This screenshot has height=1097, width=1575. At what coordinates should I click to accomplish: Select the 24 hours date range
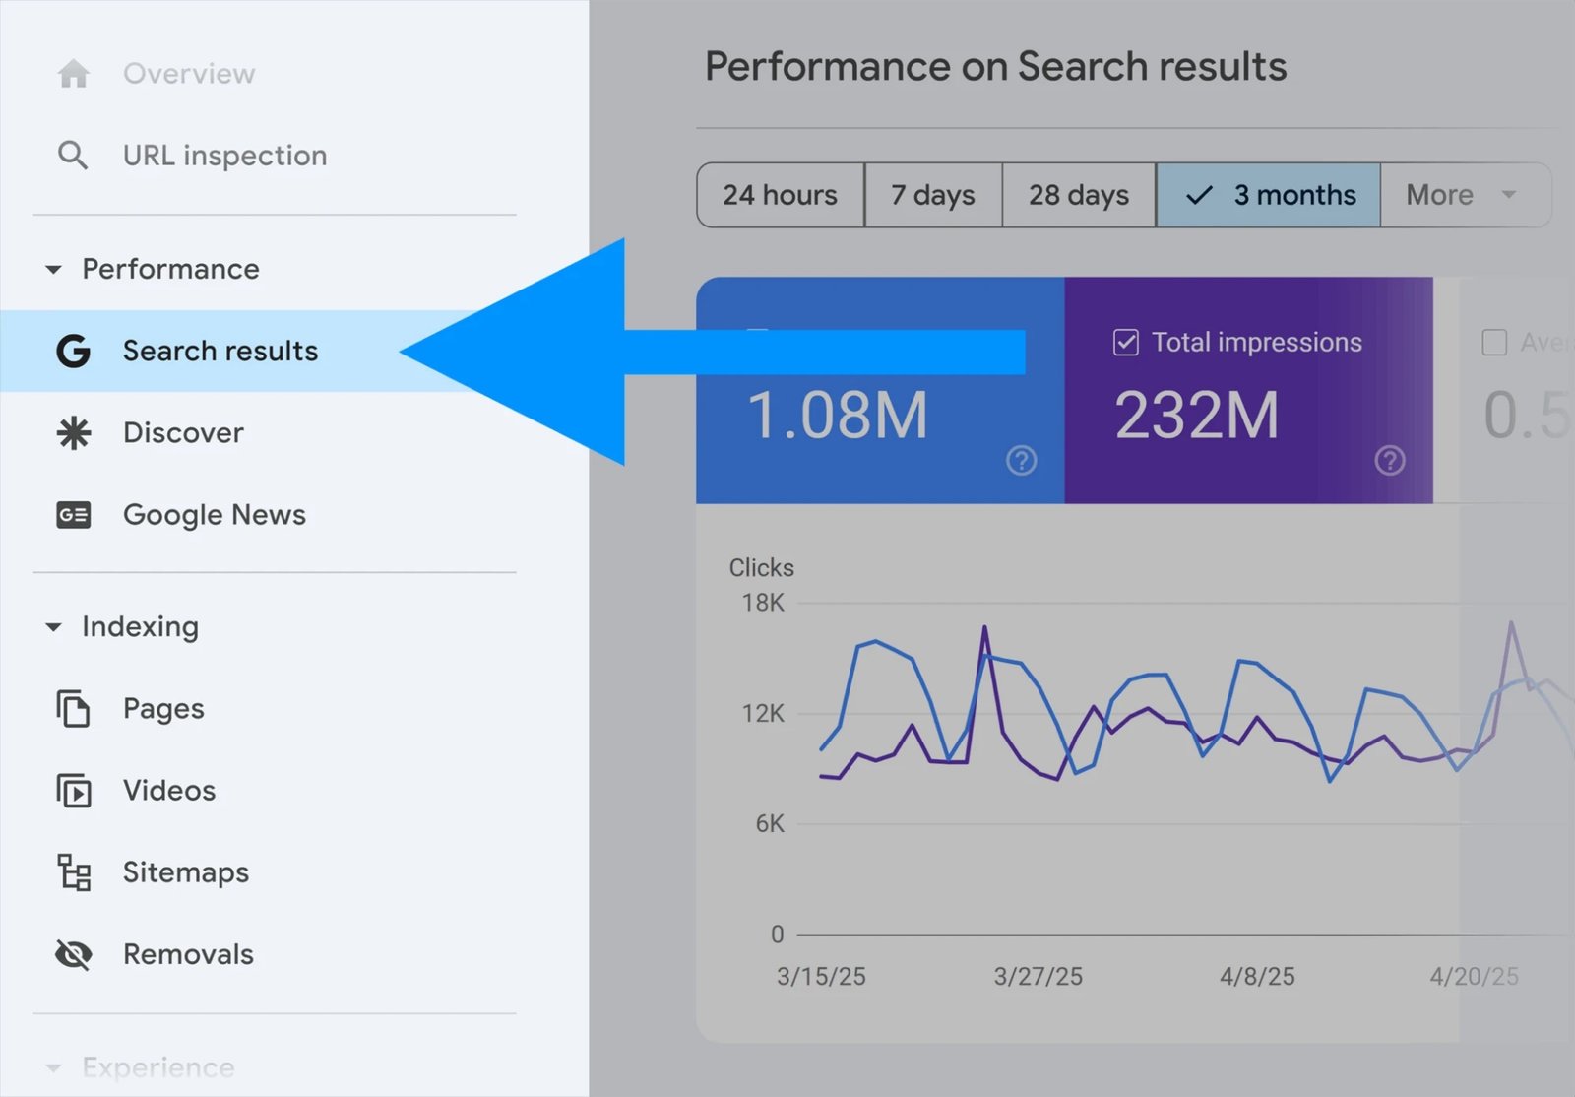tap(781, 195)
